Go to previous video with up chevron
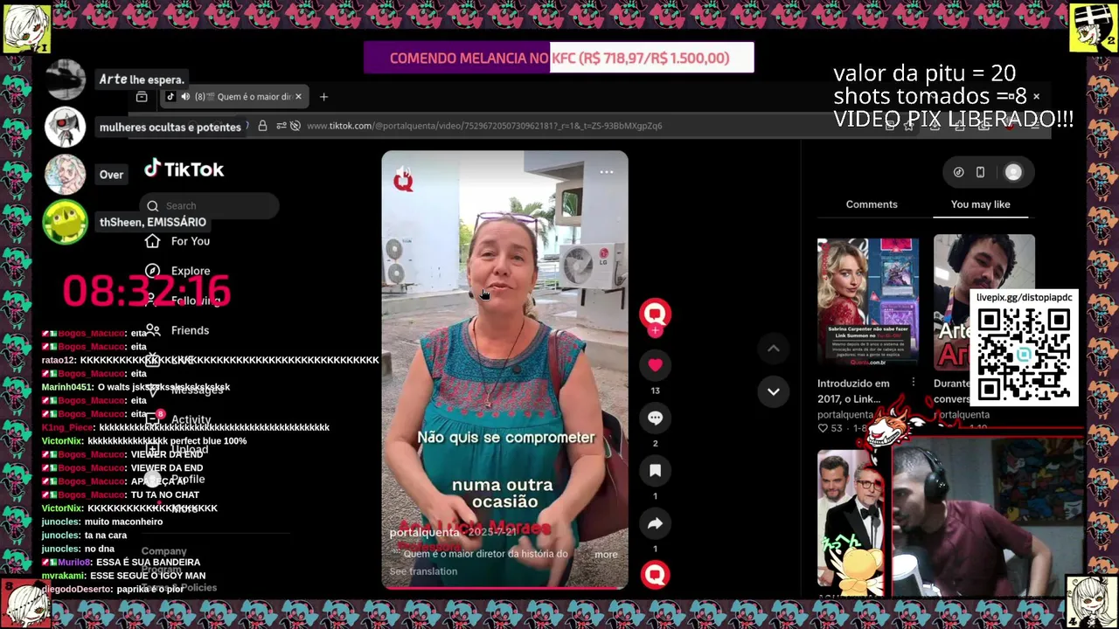Image resolution: width=1119 pixels, height=629 pixels. coord(774,349)
